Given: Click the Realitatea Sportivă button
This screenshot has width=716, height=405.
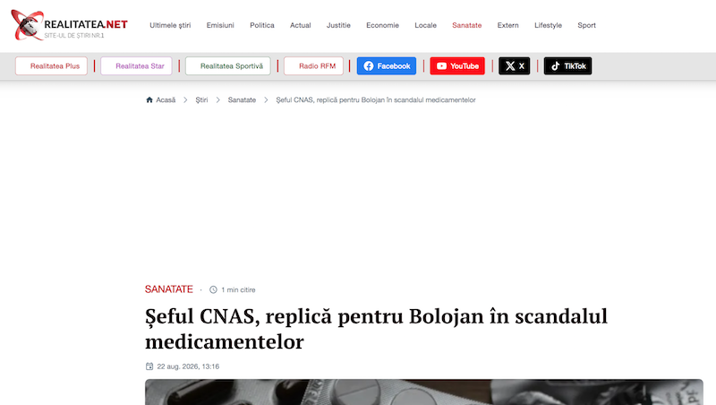Looking at the screenshot, I should point(228,65).
